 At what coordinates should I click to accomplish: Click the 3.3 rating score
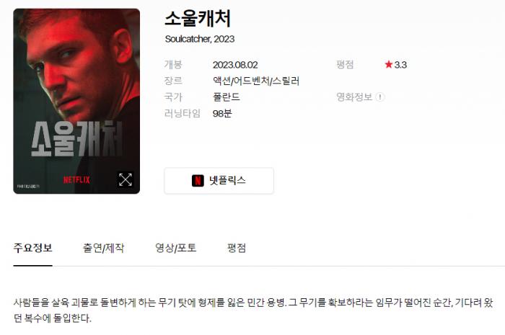400,65
